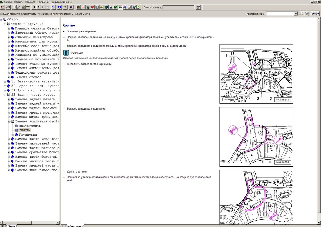The image size is (321, 227).
Task: Collapse the '53 Задняя часть кузова' node
Action: 5,95
